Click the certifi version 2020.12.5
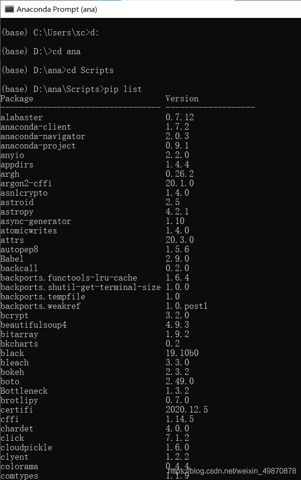Viewport: 301px width, 480px height. (187, 410)
